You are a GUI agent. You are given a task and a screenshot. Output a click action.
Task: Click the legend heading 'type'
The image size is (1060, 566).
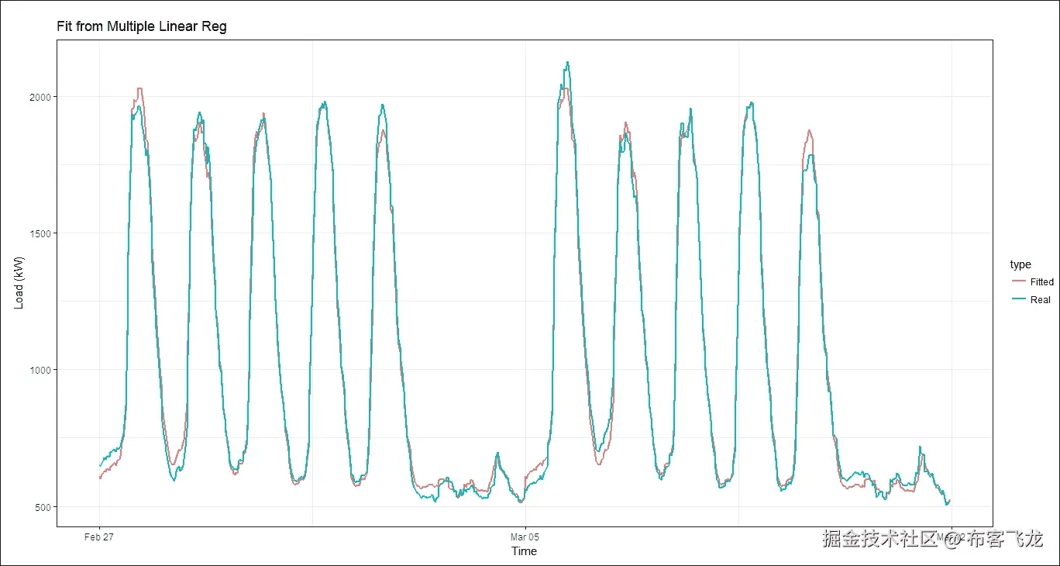pyautogui.click(x=1020, y=264)
